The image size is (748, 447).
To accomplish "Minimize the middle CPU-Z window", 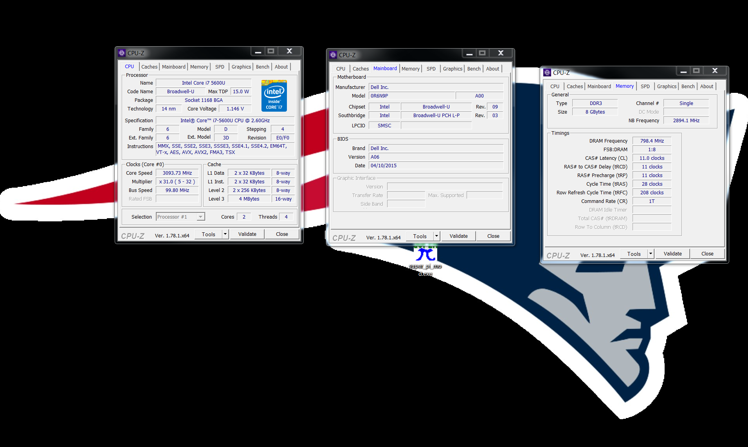I will pos(469,53).
